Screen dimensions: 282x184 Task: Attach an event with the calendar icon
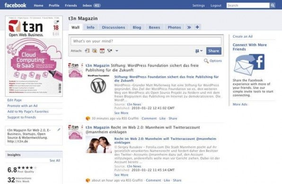coord(102,51)
